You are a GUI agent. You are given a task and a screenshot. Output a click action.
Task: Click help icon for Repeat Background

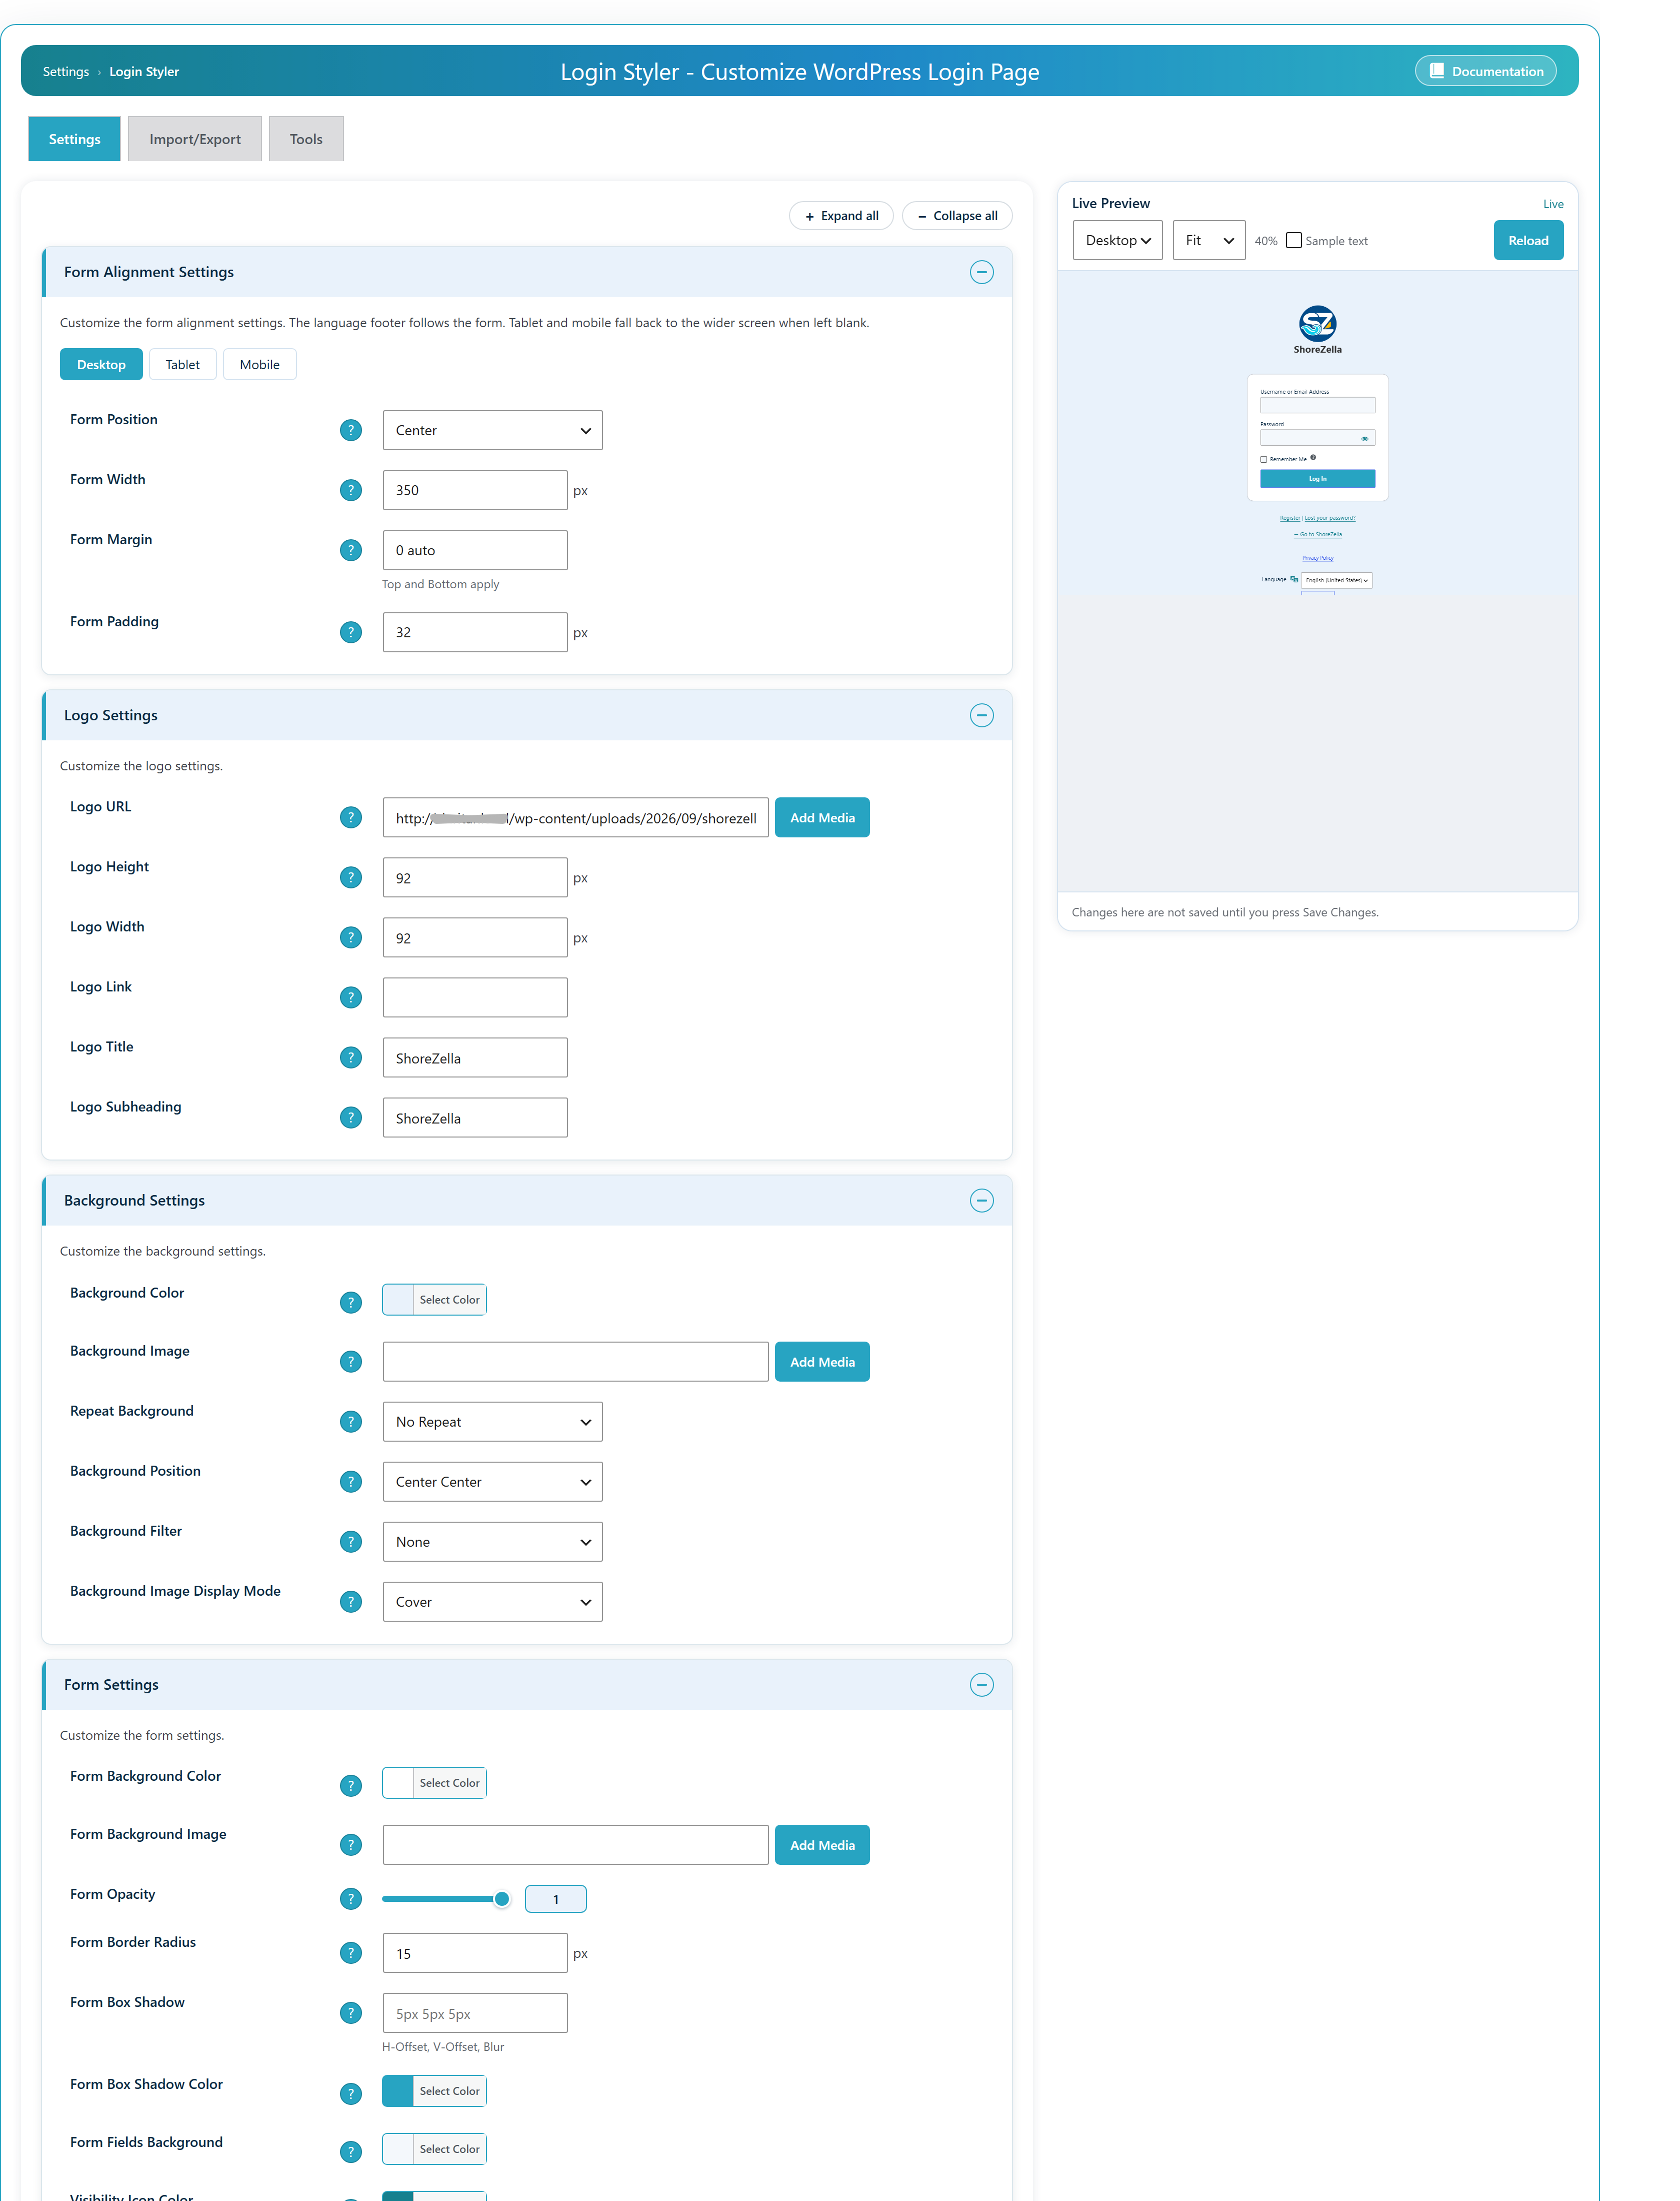(x=351, y=1422)
